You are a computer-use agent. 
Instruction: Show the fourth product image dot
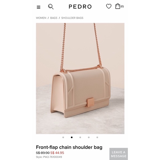click(89, 137)
